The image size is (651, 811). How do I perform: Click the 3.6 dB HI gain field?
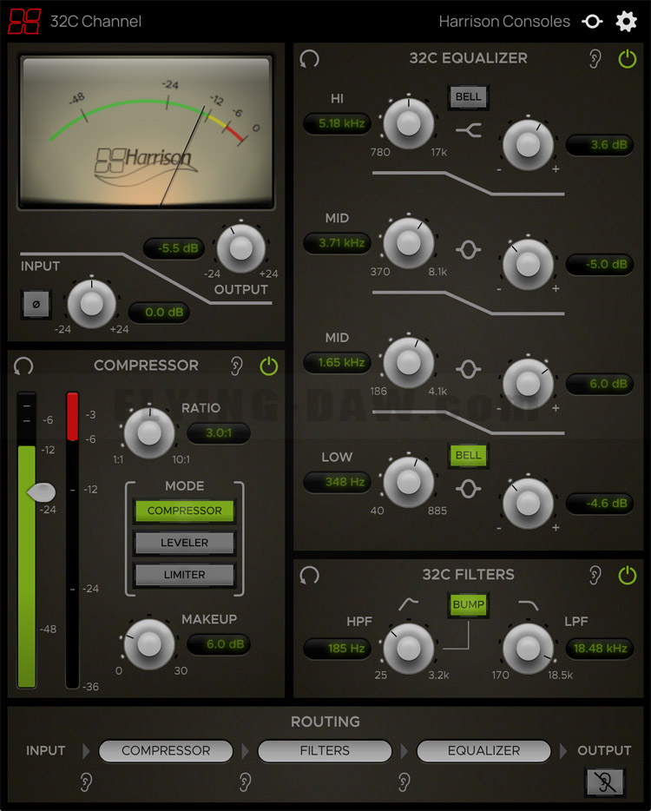click(600, 145)
